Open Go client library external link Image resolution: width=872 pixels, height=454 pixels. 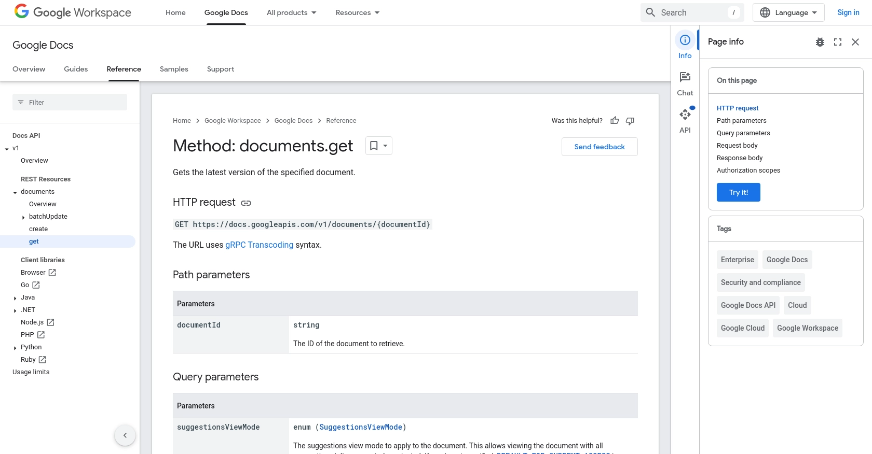(36, 285)
